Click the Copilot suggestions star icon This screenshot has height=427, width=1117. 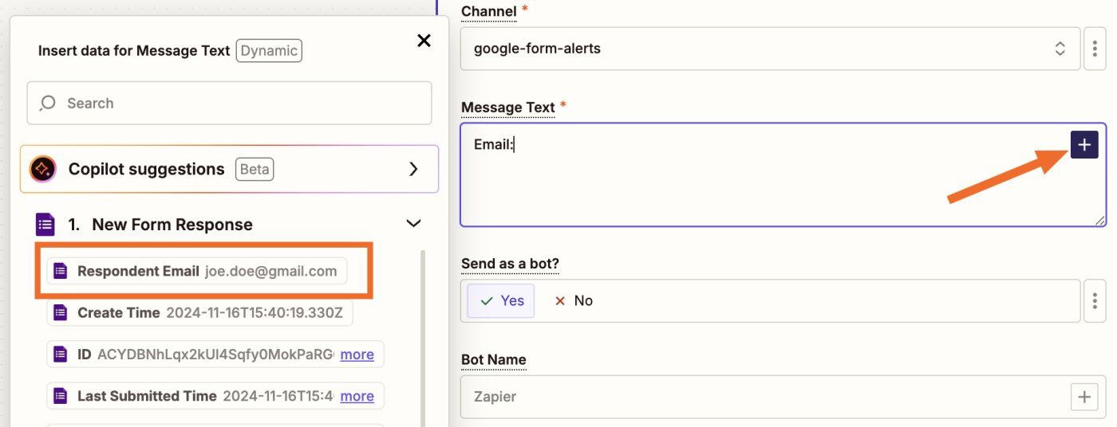pos(43,169)
